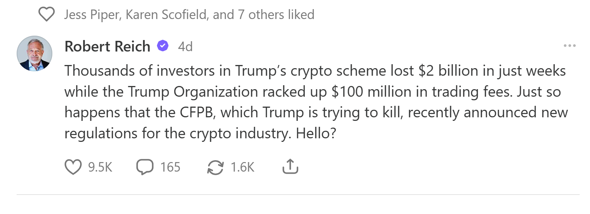Like Robert Reich's post with the heart
The width and height of the screenshot is (590, 214).
click(x=73, y=167)
